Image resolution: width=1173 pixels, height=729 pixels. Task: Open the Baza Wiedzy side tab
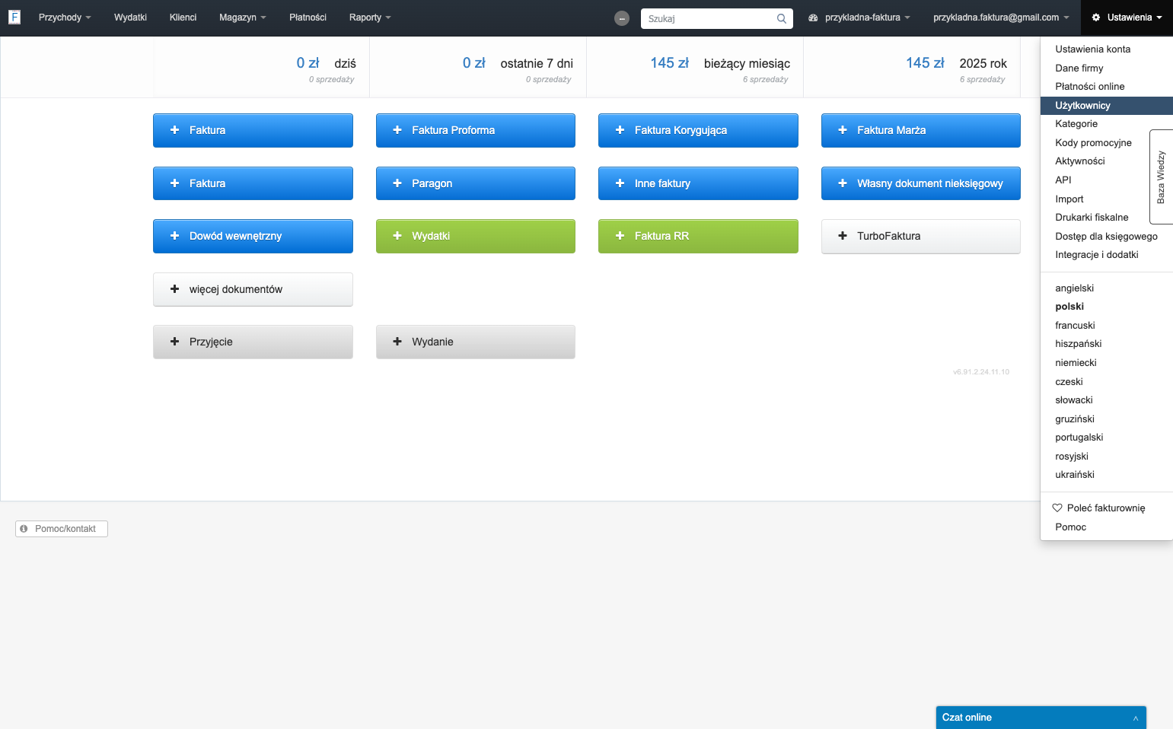(1161, 177)
